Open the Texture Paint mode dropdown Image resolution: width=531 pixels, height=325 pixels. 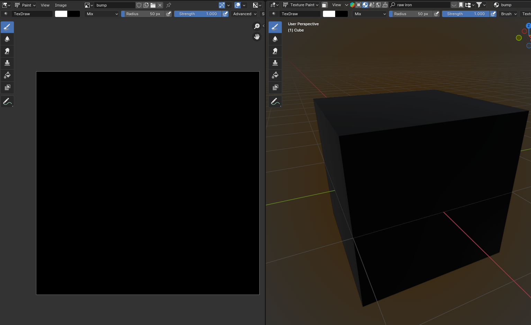(x=300, y=5)
